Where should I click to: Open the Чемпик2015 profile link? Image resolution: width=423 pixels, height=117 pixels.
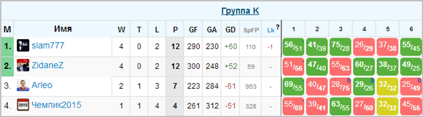[56, 105]
